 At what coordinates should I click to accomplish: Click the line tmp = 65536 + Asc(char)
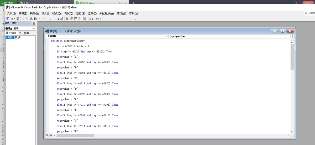[73, 46]
